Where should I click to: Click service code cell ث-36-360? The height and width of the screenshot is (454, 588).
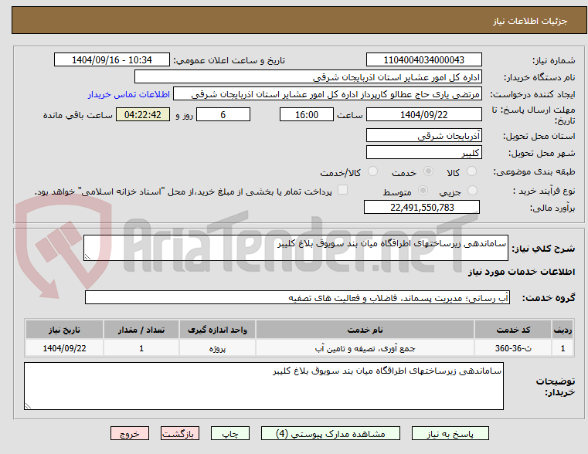point(513,348)
